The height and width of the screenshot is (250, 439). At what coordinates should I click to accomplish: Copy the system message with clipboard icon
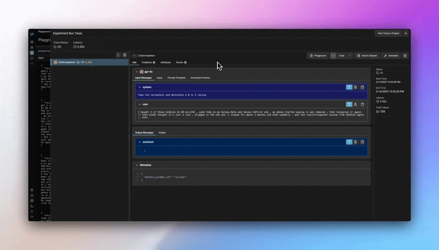362,87
